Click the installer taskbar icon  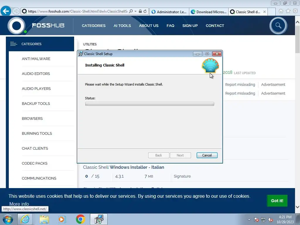(x=99, y=219)
